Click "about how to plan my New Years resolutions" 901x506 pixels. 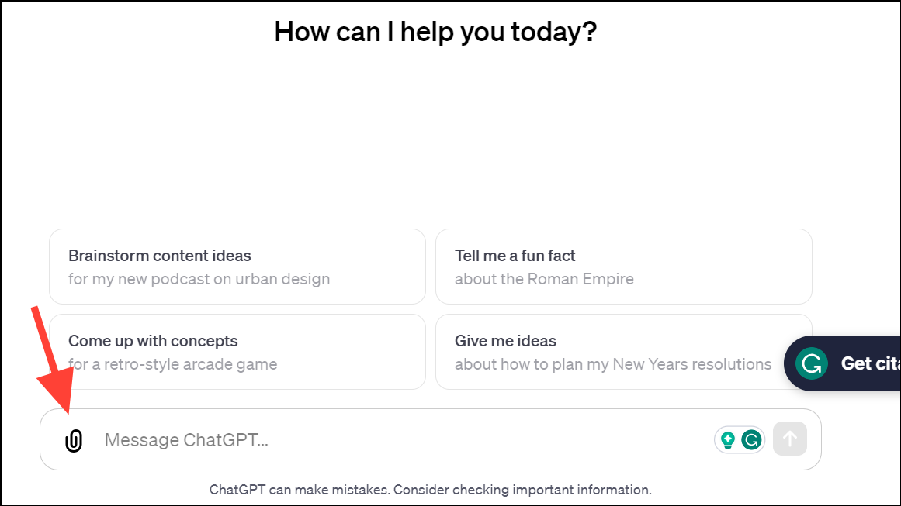pyautogui.click(x=613, y=364)
